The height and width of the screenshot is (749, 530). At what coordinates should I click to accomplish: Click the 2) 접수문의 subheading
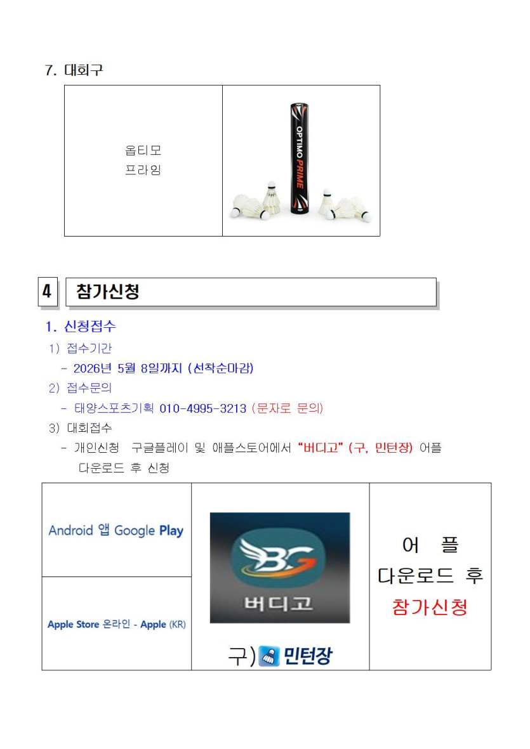coord(80,388)
